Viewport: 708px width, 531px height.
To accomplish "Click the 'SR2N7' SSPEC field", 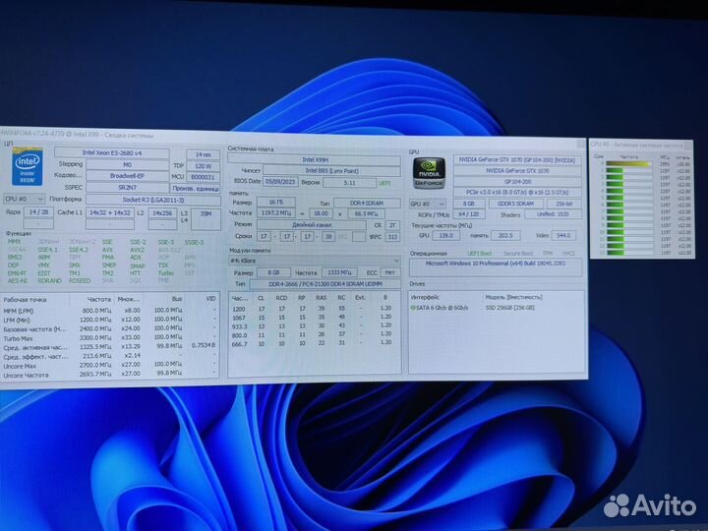I will 127,187.
